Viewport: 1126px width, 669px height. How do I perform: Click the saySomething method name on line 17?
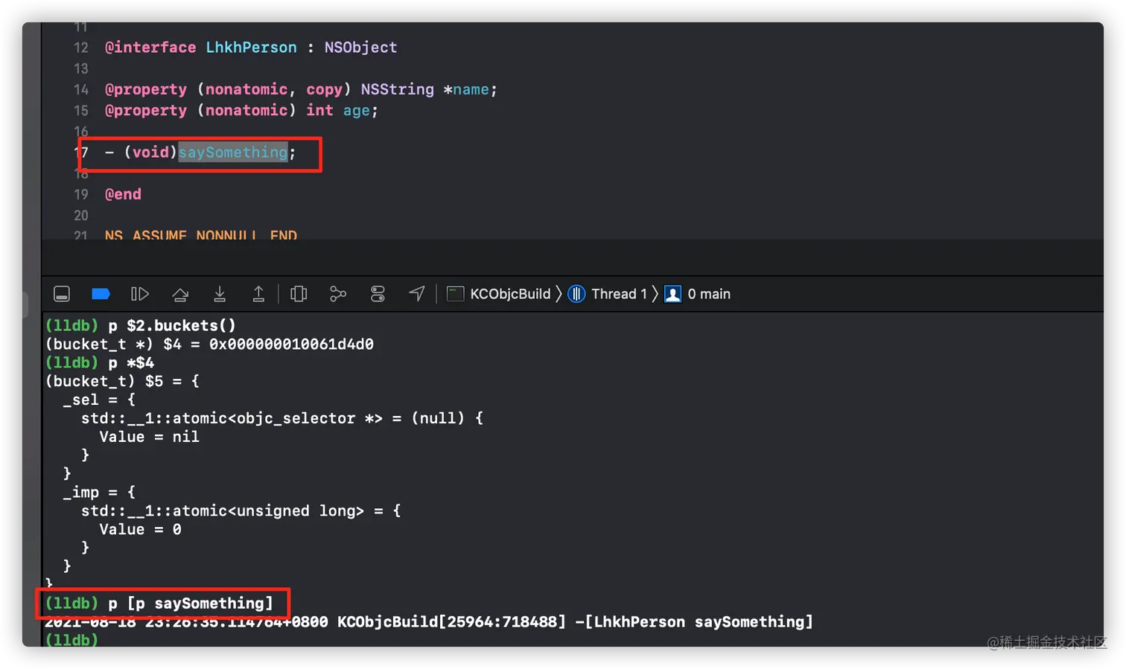233,153
